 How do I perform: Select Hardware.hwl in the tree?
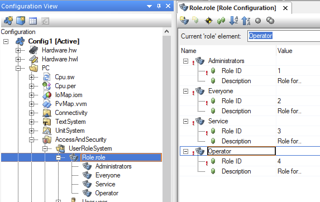[x=60, y=59]
